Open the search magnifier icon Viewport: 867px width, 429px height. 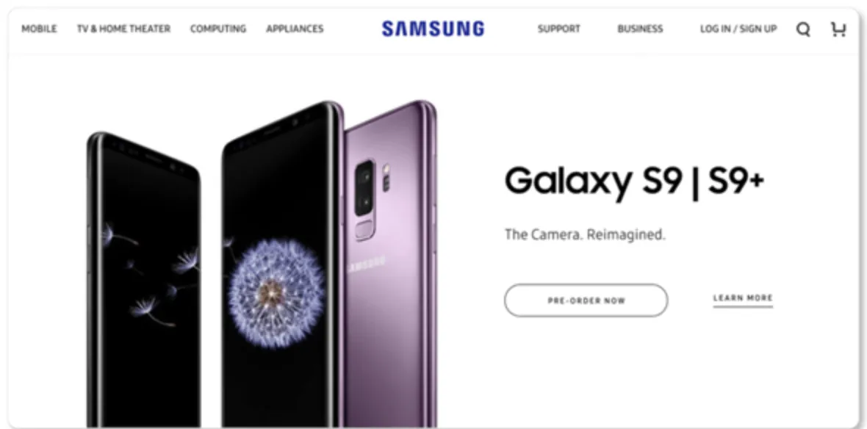803,29
